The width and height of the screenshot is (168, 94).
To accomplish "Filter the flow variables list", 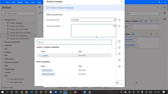I will click(151, 34).
